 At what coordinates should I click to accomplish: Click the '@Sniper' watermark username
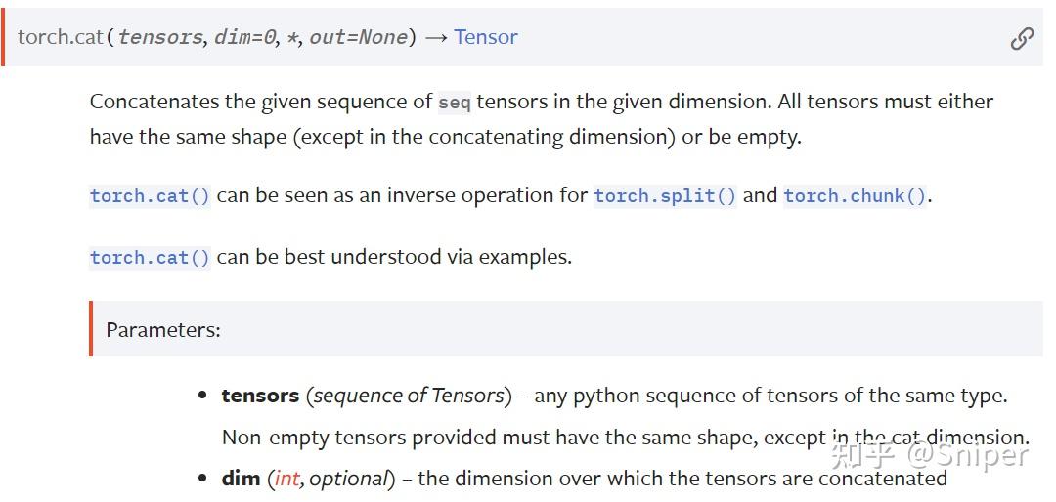pyautogui.click(x=967, y=454)
